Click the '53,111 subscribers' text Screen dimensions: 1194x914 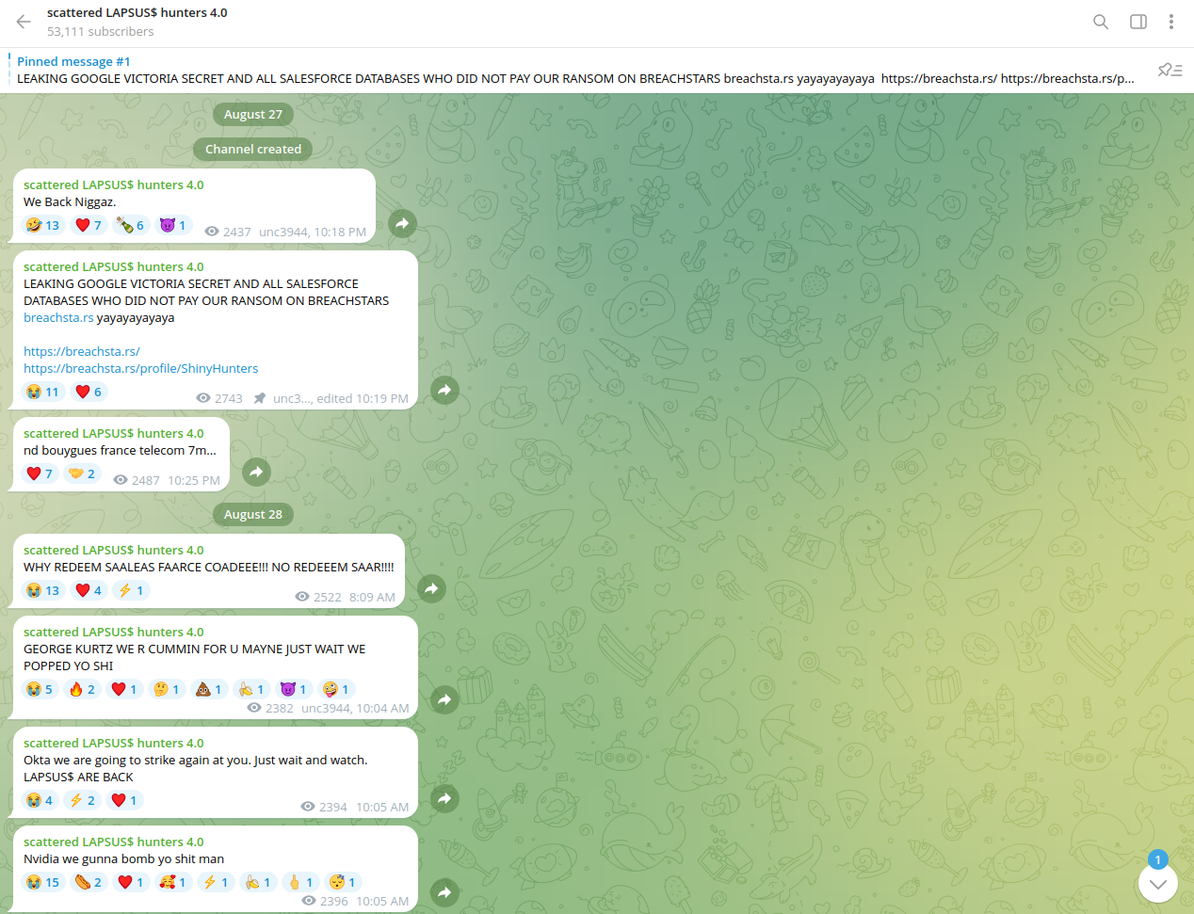[101, 32]
